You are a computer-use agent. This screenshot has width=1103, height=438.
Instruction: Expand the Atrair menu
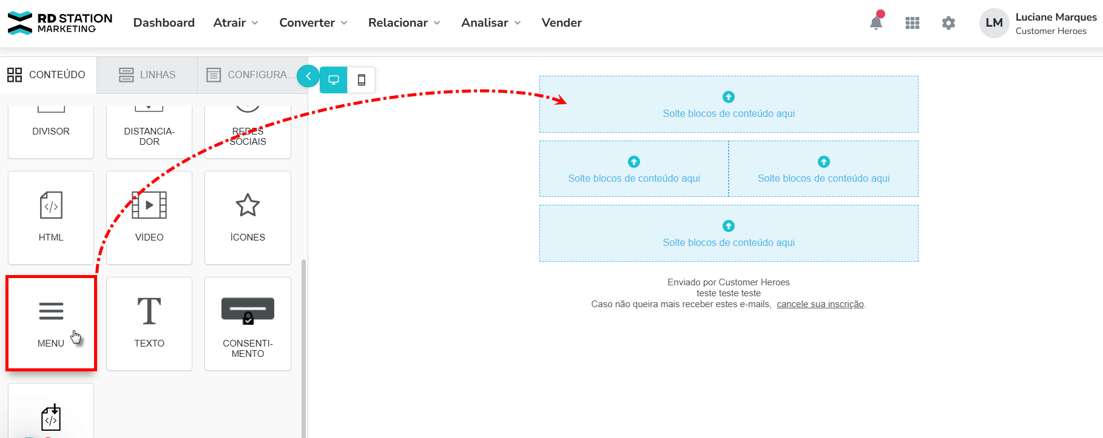pos(235,23)
